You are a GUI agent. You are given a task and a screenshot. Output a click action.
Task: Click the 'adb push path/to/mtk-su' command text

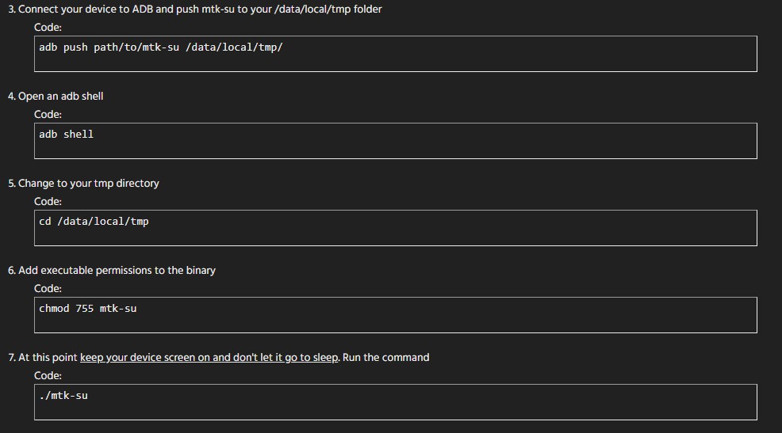click(x=109, y=47)
